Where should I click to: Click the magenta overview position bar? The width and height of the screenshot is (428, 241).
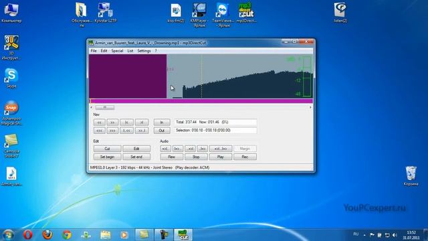(201, 101)
